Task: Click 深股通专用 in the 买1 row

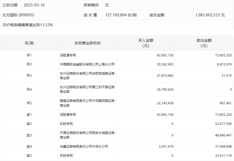Action: point(68,55)
